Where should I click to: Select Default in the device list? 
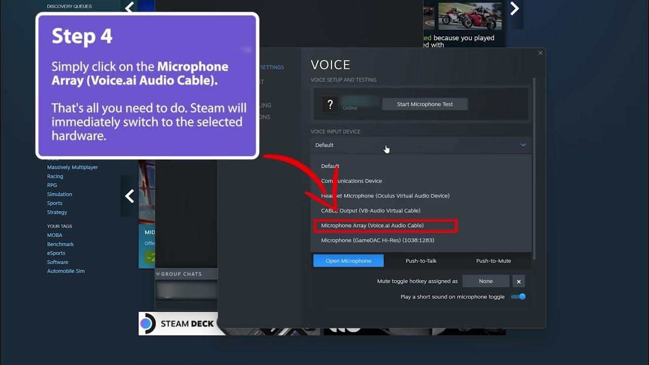330,166
